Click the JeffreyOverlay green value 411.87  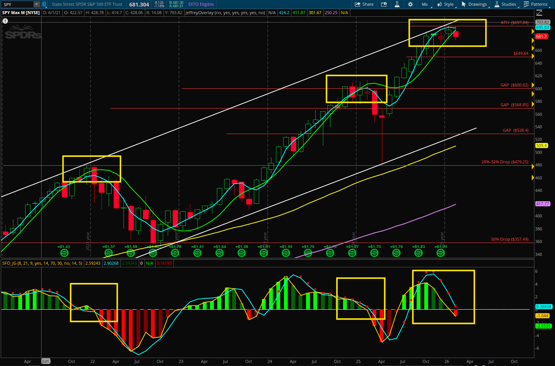tap(299, 13)
